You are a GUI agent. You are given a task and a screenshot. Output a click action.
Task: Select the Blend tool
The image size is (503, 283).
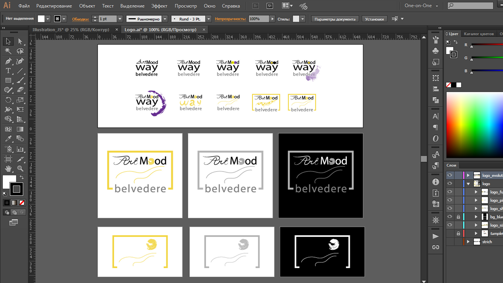(20, 138)
